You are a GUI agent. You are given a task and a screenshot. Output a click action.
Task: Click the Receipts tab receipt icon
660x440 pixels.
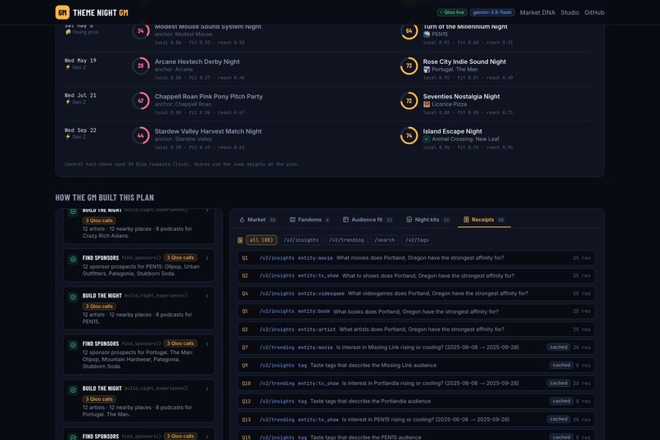pos(466,220)
